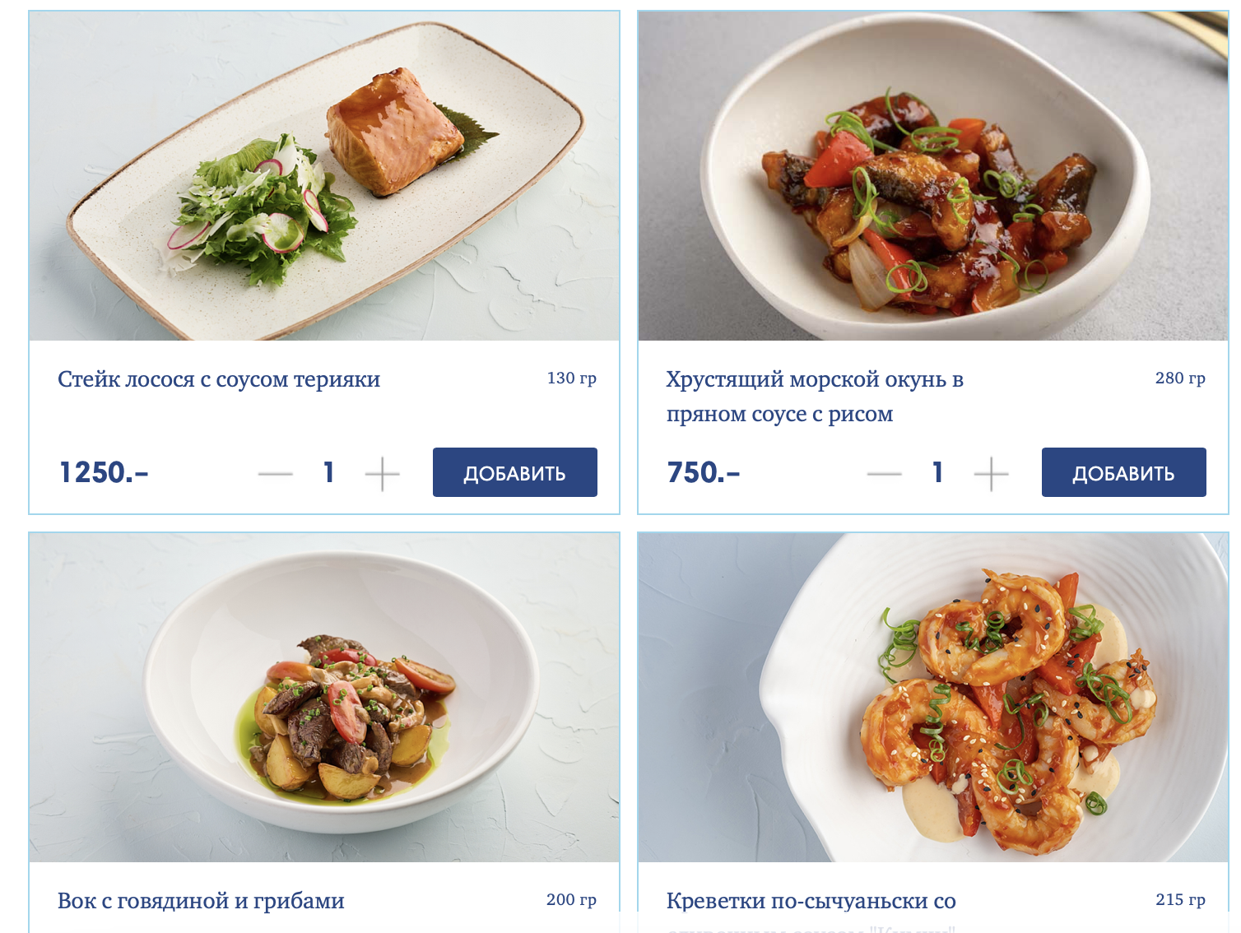Add Стейк лосося to cart
The height and width of the screenshot is (933, 1241).
click(x=515, y=472)
